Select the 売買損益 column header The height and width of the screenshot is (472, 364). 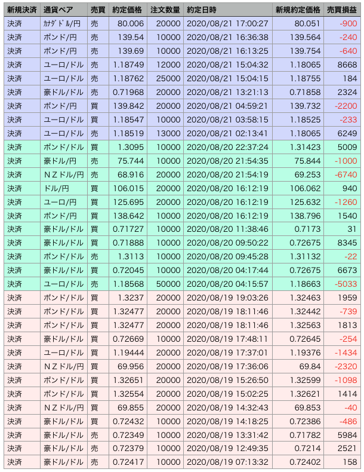pyautogui.click(x=342, y=10)
